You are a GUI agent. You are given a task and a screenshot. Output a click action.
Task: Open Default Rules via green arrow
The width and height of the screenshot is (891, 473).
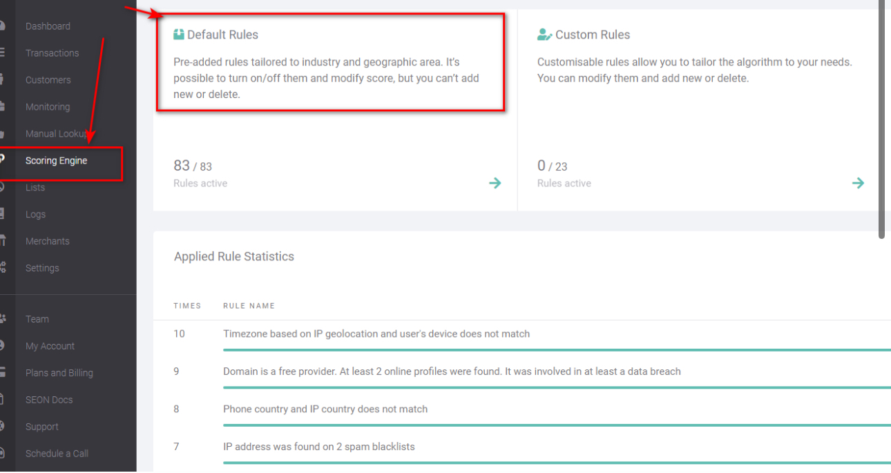495,183
